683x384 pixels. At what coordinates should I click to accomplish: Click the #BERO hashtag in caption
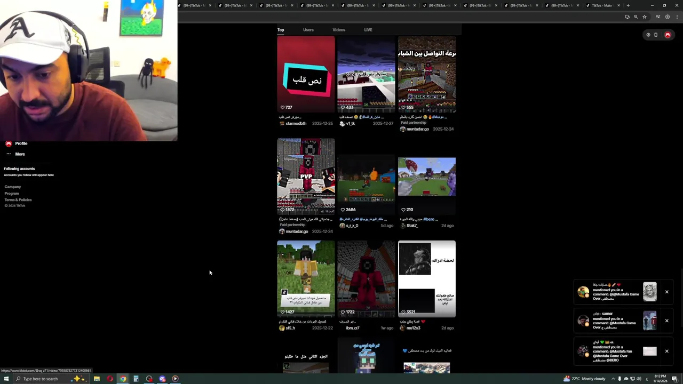[x=429, y=219]
